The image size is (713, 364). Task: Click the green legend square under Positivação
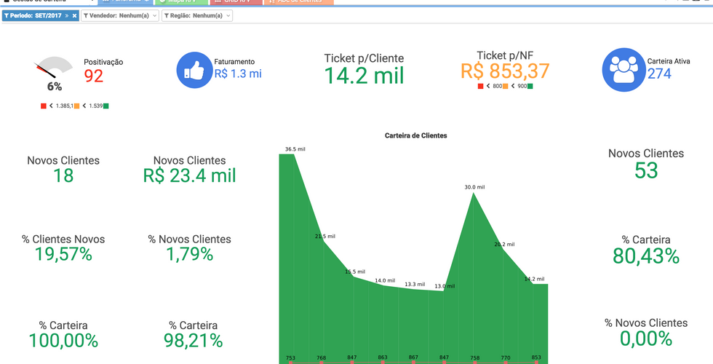click(106, 106)
